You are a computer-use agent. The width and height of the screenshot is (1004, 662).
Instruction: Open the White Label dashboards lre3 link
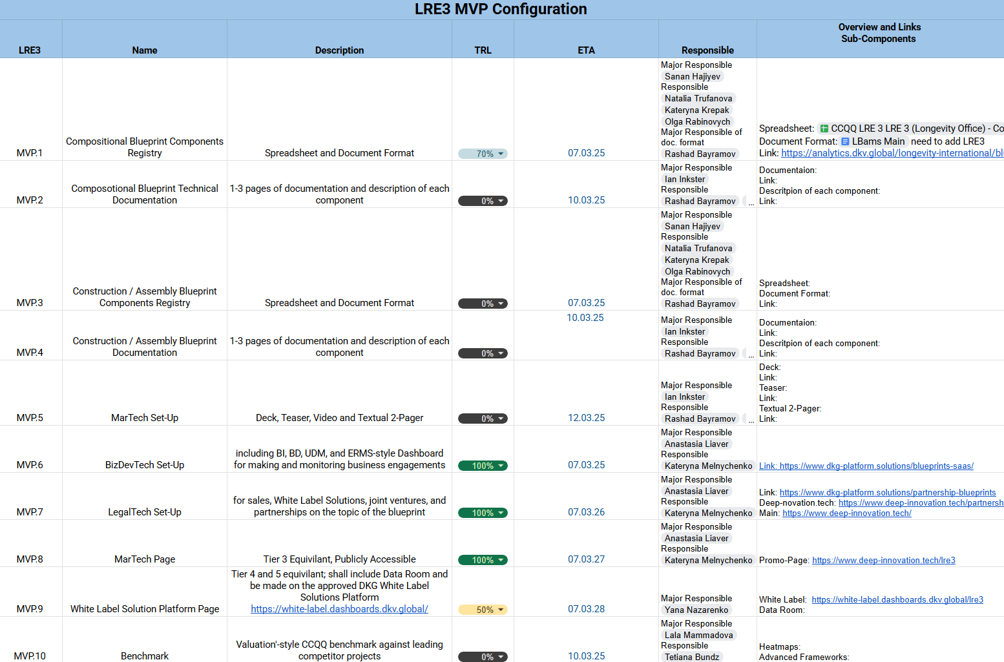point(897,600)
